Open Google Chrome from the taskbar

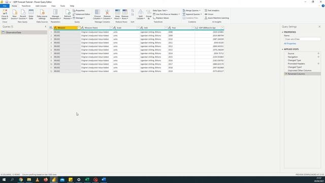[x=21, y=179]
